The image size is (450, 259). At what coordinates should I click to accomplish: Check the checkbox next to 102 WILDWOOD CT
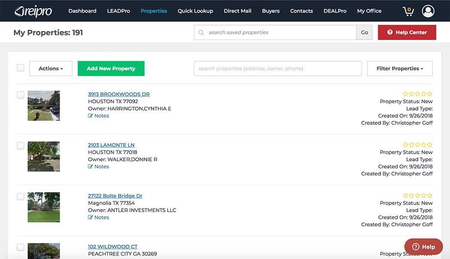[20, 247]
